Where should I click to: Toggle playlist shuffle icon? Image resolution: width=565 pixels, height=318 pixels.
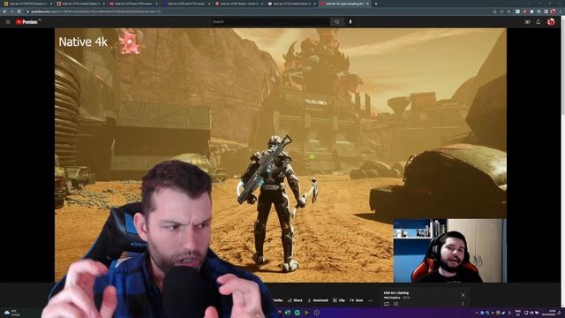tap(395, 304)
